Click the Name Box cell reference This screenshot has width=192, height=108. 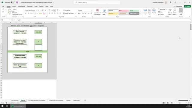click(5, 20)
